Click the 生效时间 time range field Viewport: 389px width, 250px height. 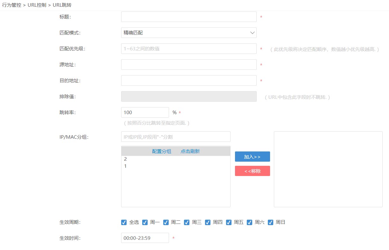145,238
